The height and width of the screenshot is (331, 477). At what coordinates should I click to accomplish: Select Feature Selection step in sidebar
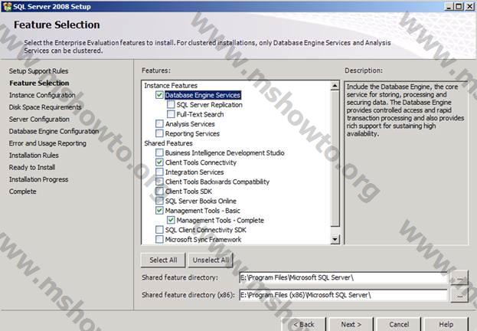click(39, 83)
